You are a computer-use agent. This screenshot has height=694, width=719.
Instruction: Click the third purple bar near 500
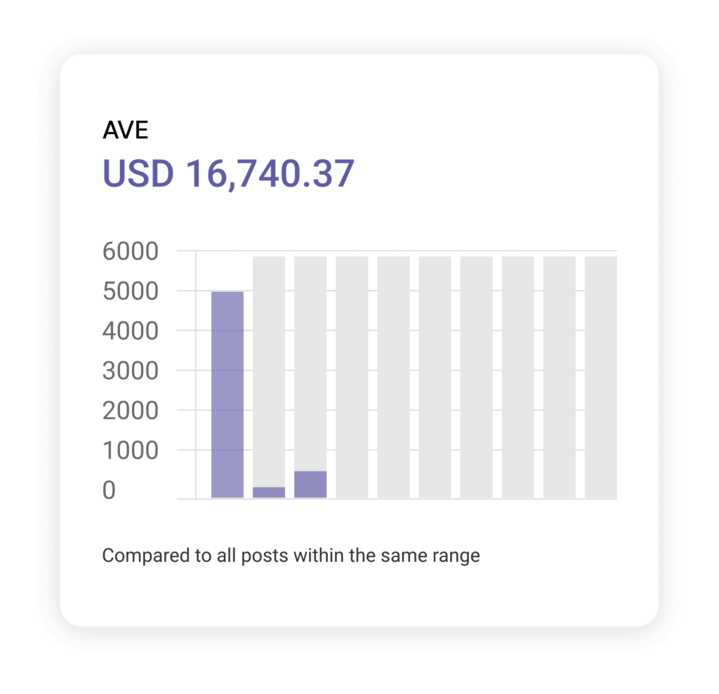pos(310,484)
